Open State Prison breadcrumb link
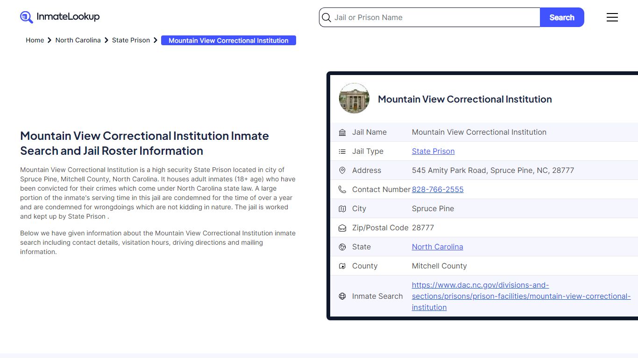 [131, 40]
